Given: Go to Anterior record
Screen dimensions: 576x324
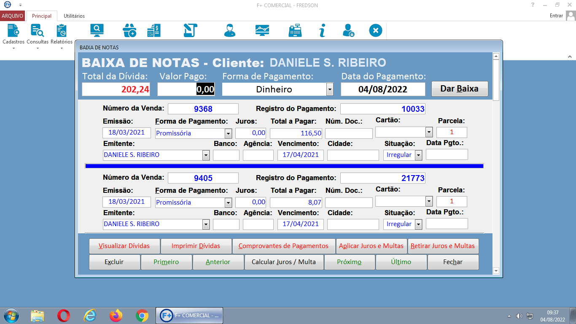Looking at the screenshot, I should point(218,262).
